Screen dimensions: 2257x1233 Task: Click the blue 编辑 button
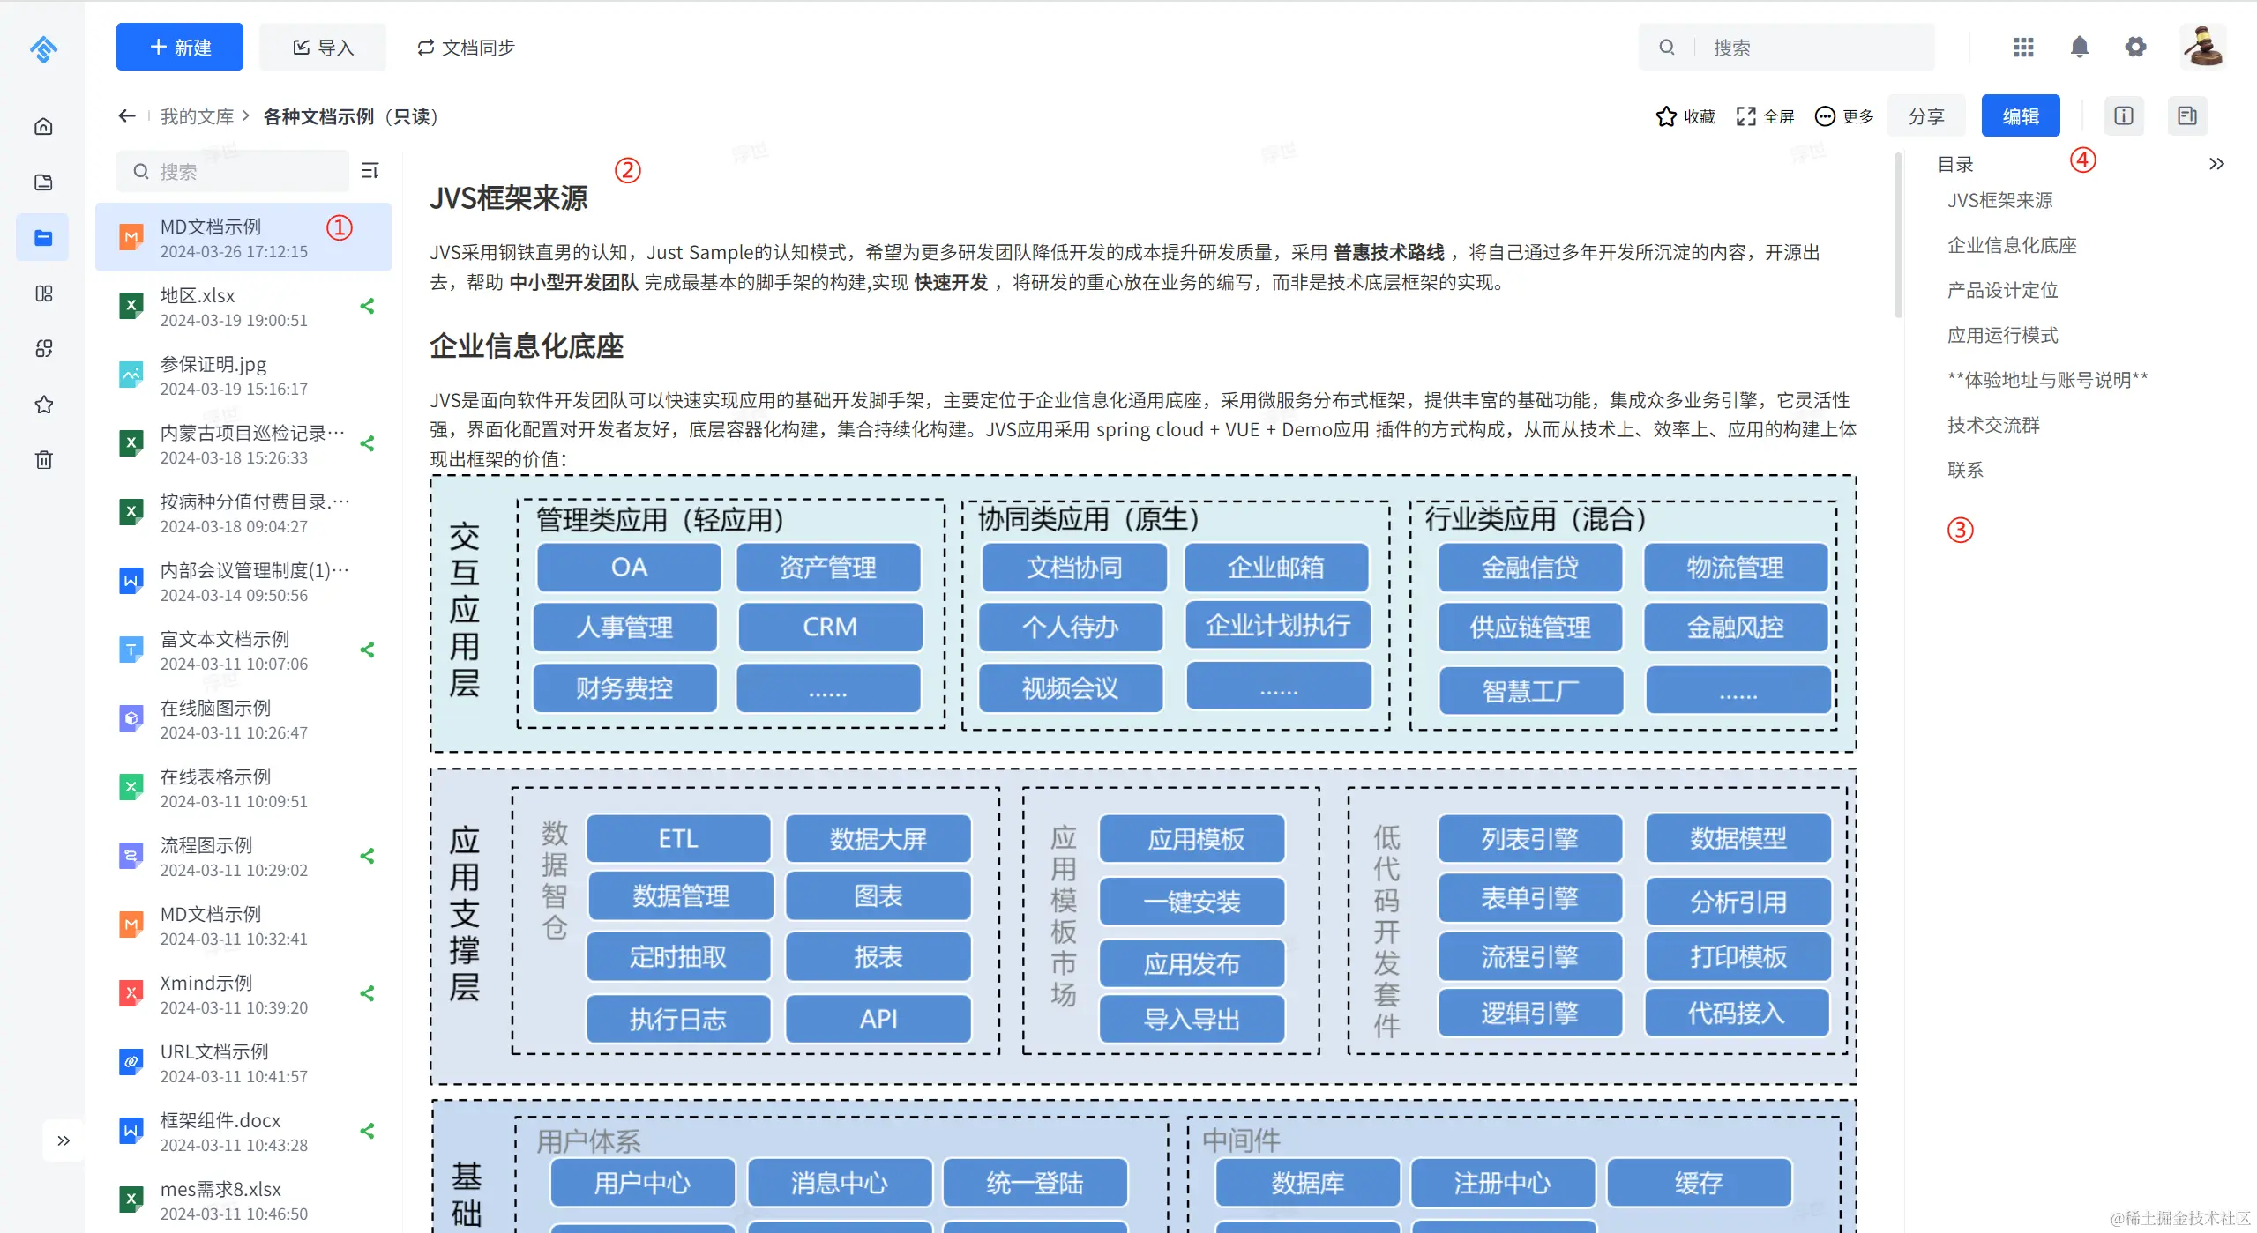[x=2020, y=115]
